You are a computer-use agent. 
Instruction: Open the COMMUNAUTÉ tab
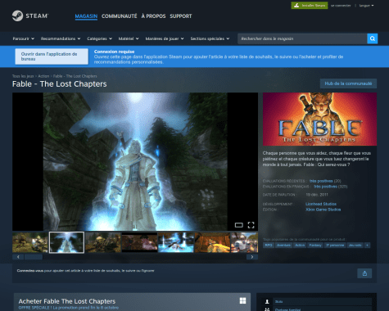coord(120,16)
